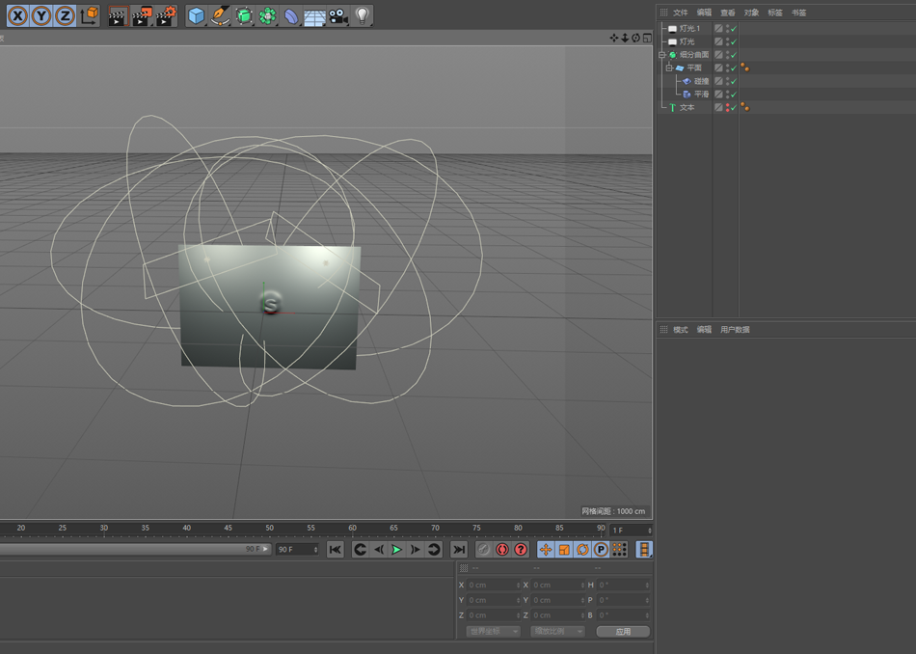This screenshot has width=916, height=654.
Task: Select the 碰撞 deformer object
Action: (x=702, y=81)
